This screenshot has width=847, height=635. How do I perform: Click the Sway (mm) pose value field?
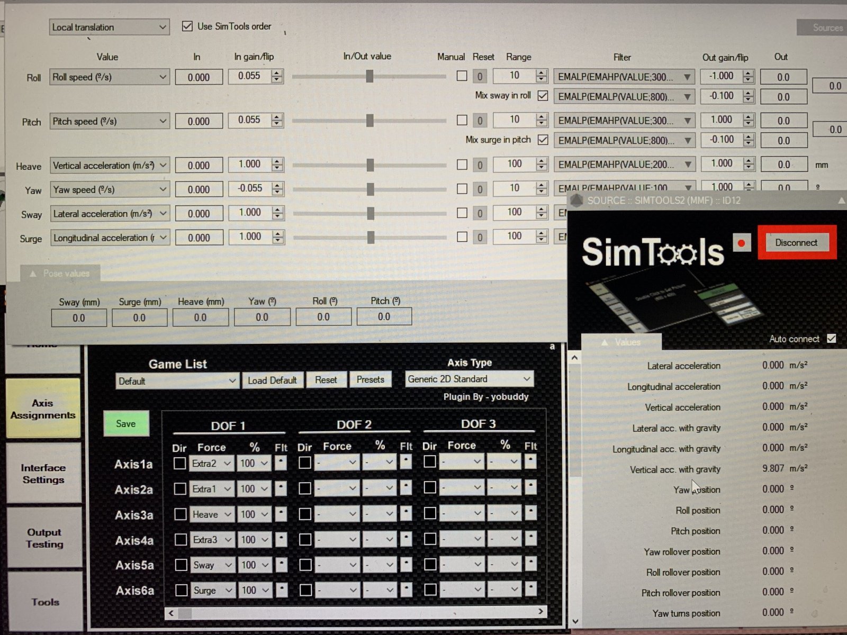click(x=79, y=317)
